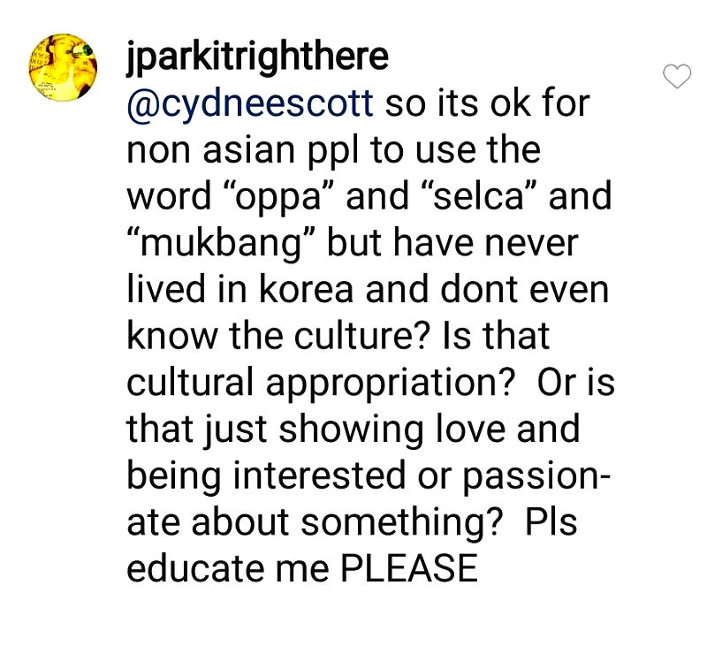Image resolution: width=707 pixels, height=669 pixels.
Task: Click the word "oppa" in the comment
Action: [276, 196]
